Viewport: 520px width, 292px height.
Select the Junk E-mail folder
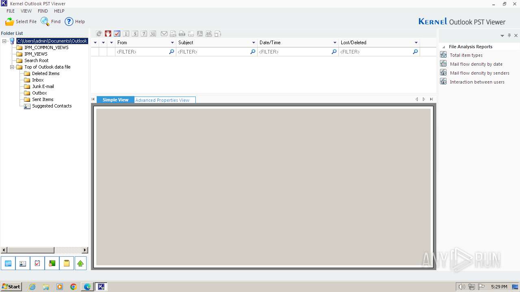pyautogui.click(x=43, y=86)
